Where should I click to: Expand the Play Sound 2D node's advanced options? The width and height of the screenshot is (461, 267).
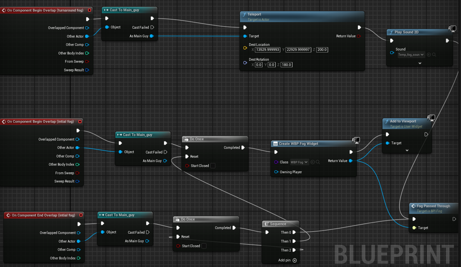pos(420,63)
